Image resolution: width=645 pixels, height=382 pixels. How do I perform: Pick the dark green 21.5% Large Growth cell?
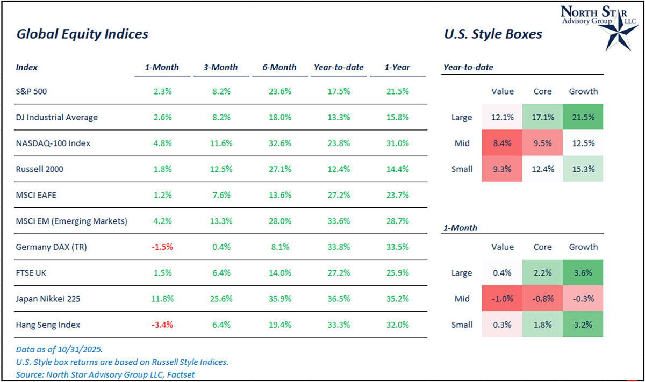[x=583, y=117]
